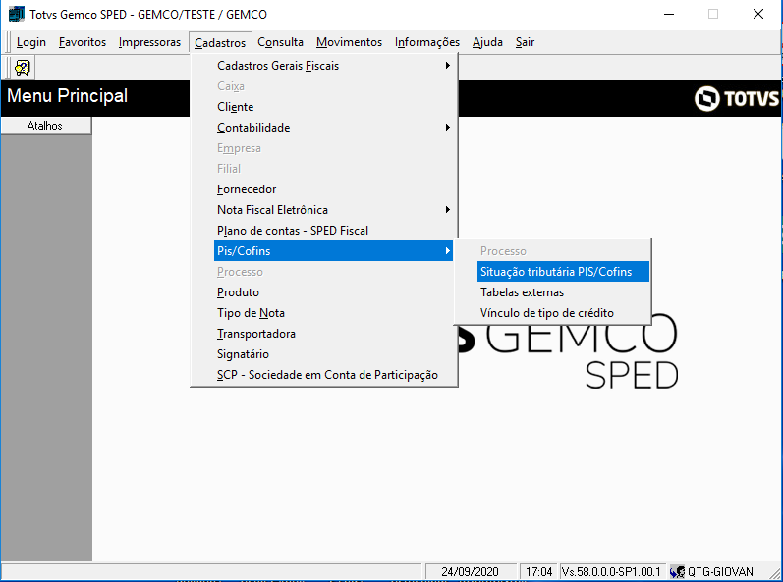Open the Impressoras menu
The width and height of the screenshot is (783, 582).
[x=149, y=42]
